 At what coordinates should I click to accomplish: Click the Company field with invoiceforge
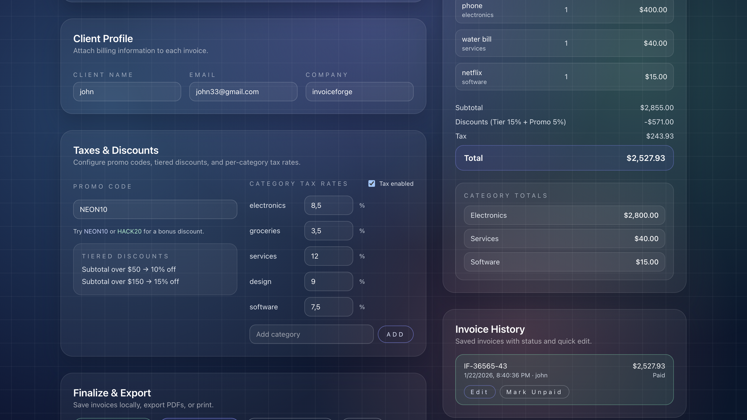click(x=359, y=92)
